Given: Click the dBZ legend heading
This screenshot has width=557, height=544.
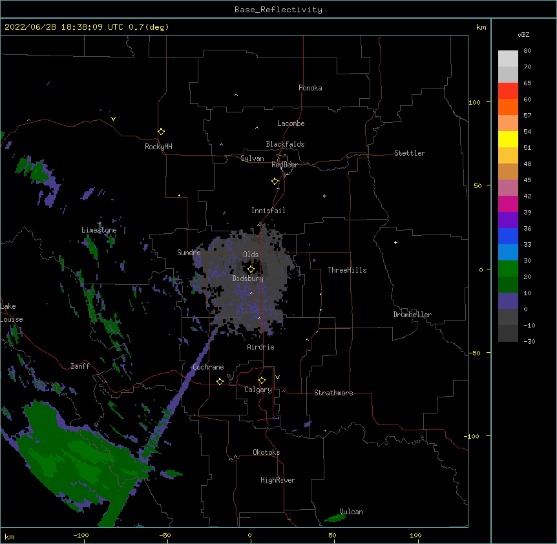Looking at the screenshot, I should [523, 34].
